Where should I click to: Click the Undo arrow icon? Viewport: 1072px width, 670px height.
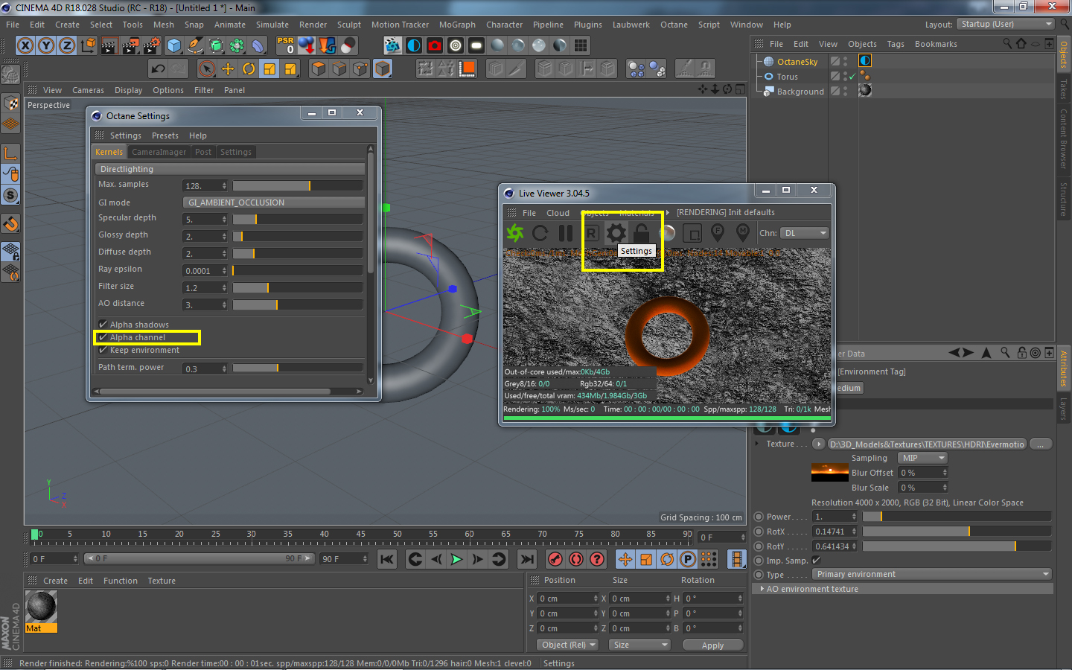[158, 69]
